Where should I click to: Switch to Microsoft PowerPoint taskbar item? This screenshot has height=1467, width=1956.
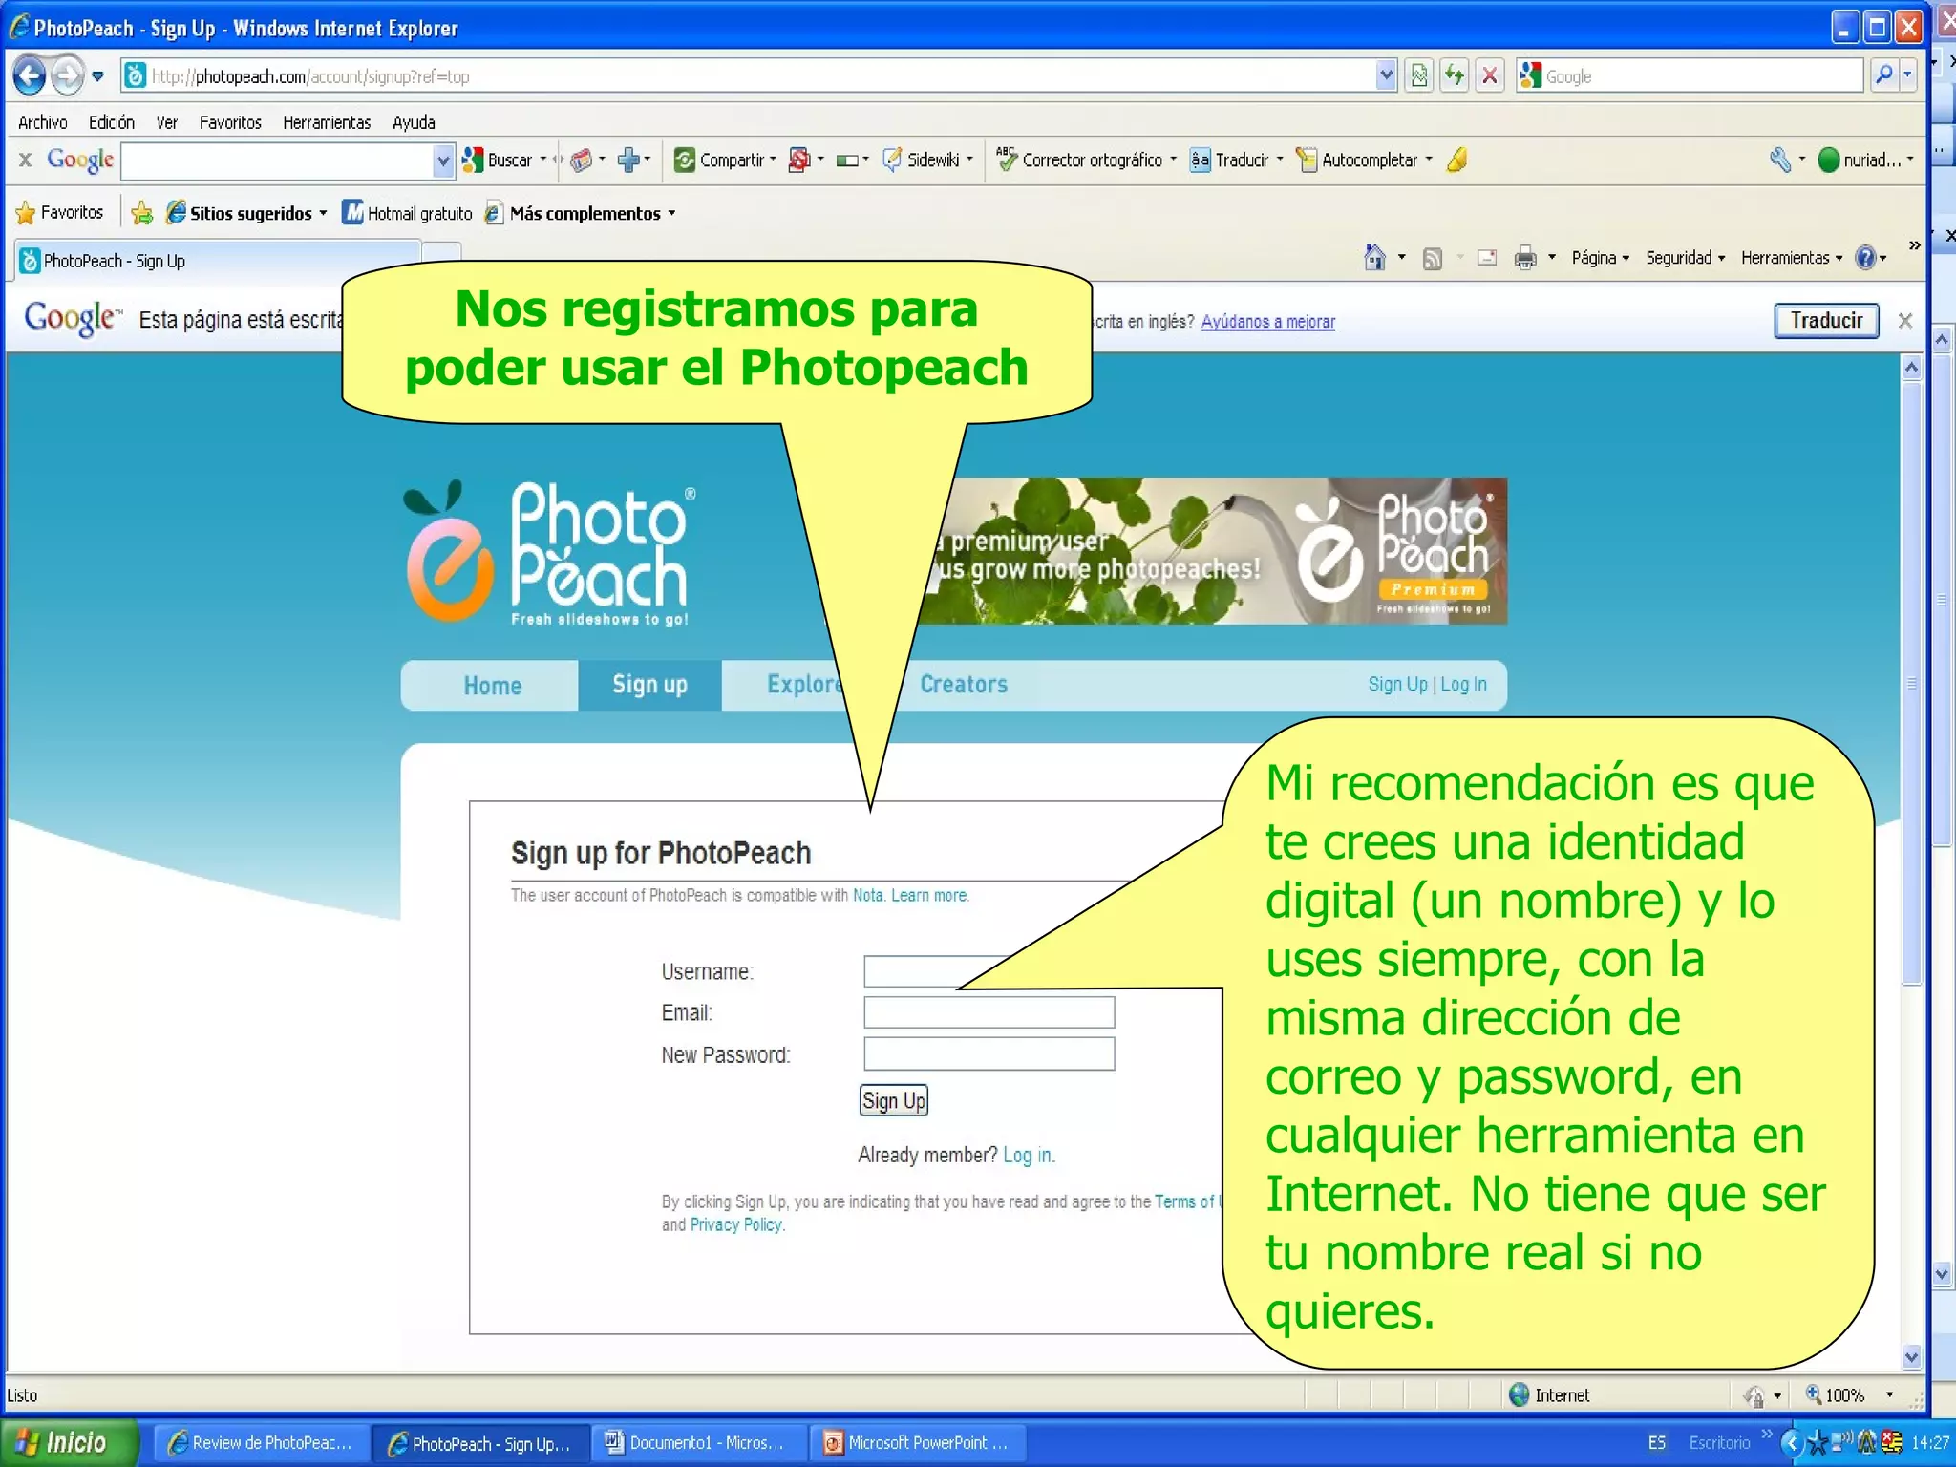coord(917,1443)
